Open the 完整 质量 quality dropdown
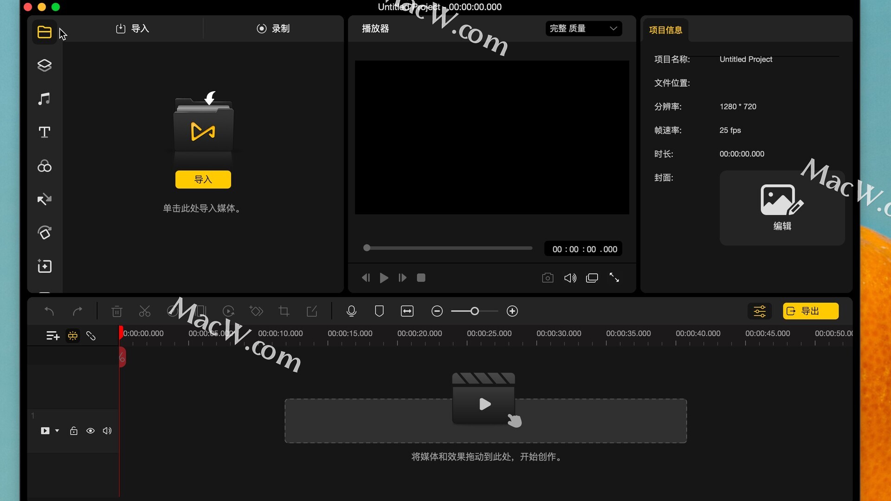The width and height of the screenshot is (891, 501). (584, 29)
